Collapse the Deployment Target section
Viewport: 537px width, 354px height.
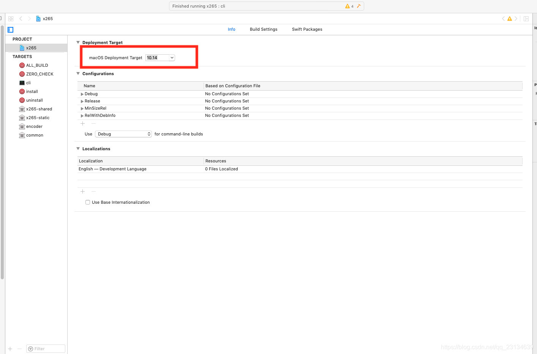pos(78,42)
